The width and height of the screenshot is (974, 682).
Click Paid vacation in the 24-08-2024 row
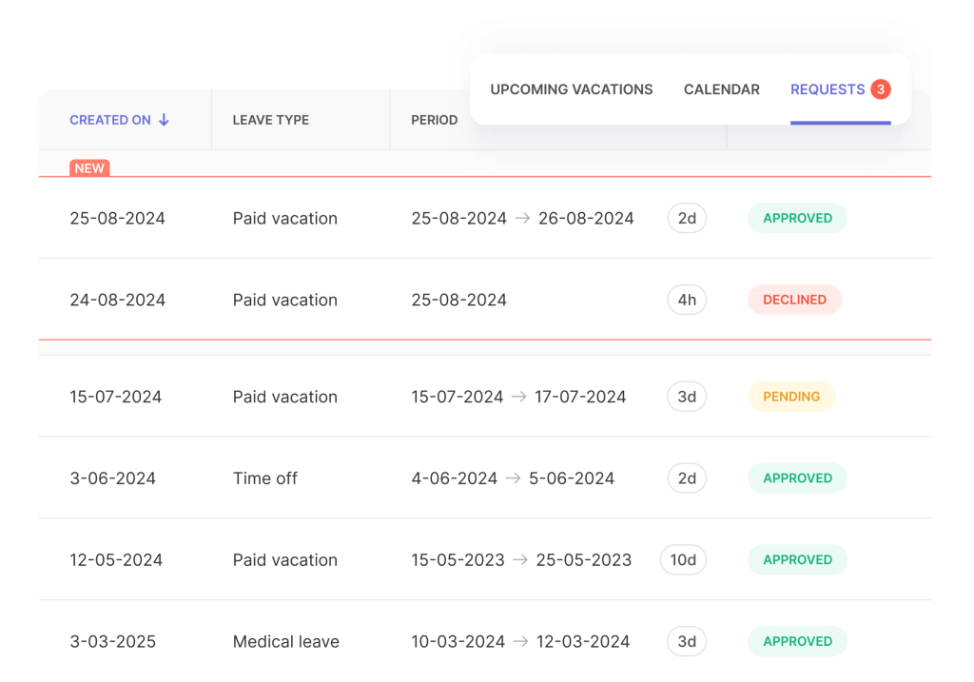tap(285, 300)
